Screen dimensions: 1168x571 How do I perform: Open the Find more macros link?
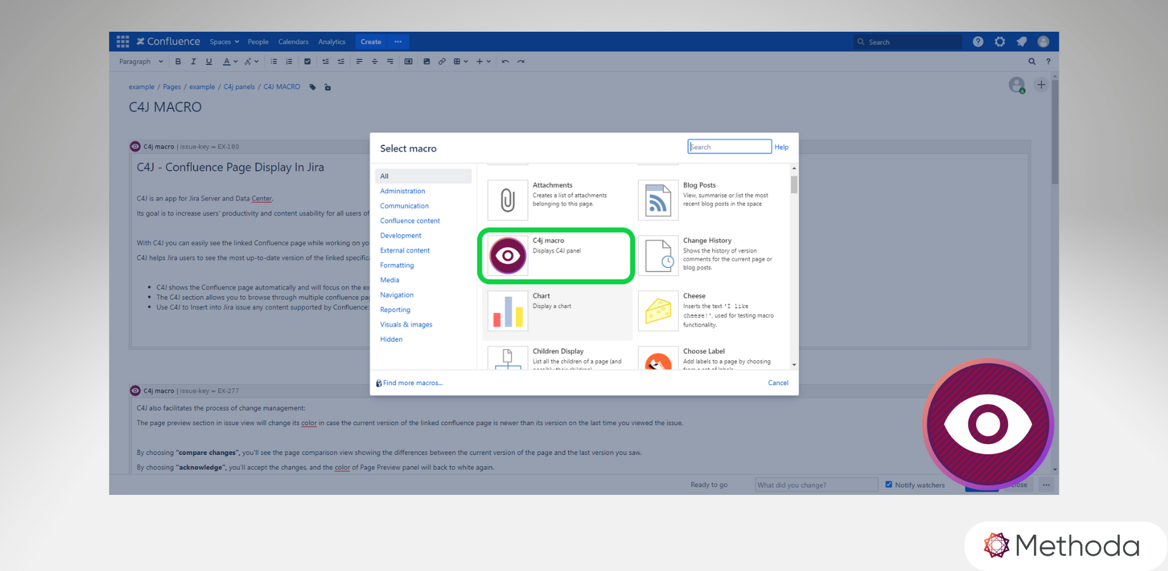(413, 383)
